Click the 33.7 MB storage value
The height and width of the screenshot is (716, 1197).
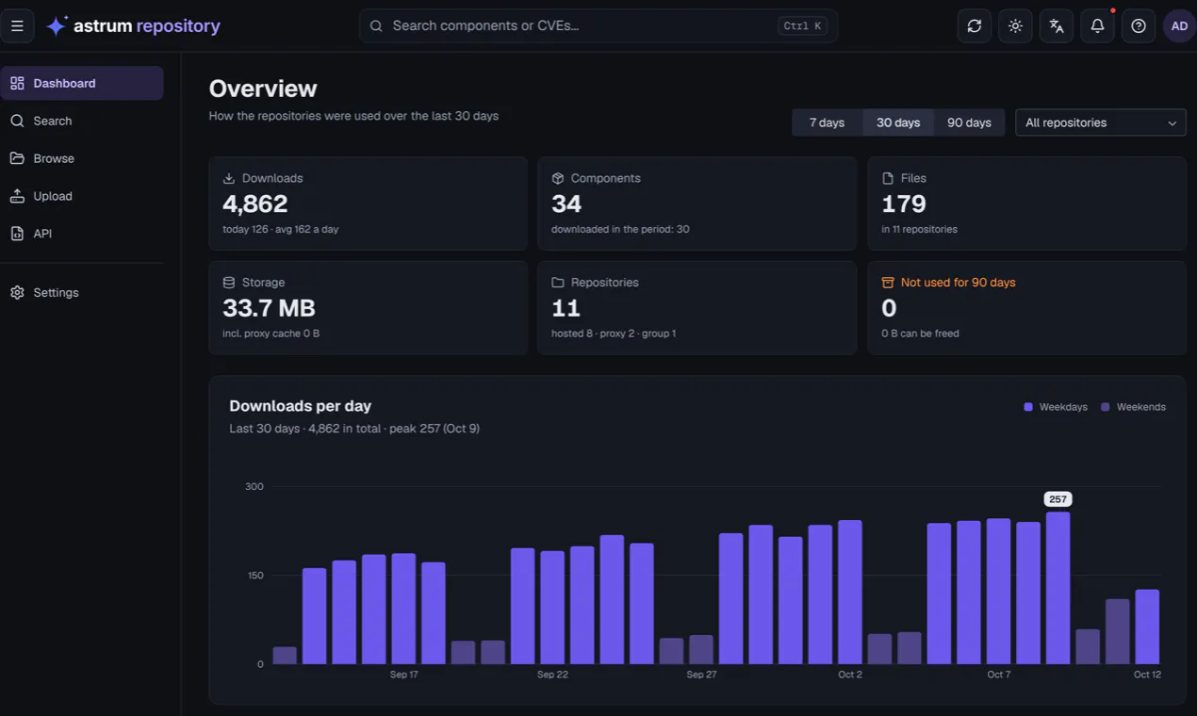pyautogui.click(x=269, y=308)
